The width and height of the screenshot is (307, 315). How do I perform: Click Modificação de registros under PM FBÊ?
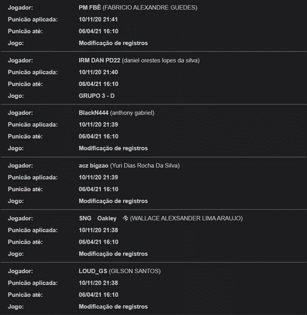(113, 43)
